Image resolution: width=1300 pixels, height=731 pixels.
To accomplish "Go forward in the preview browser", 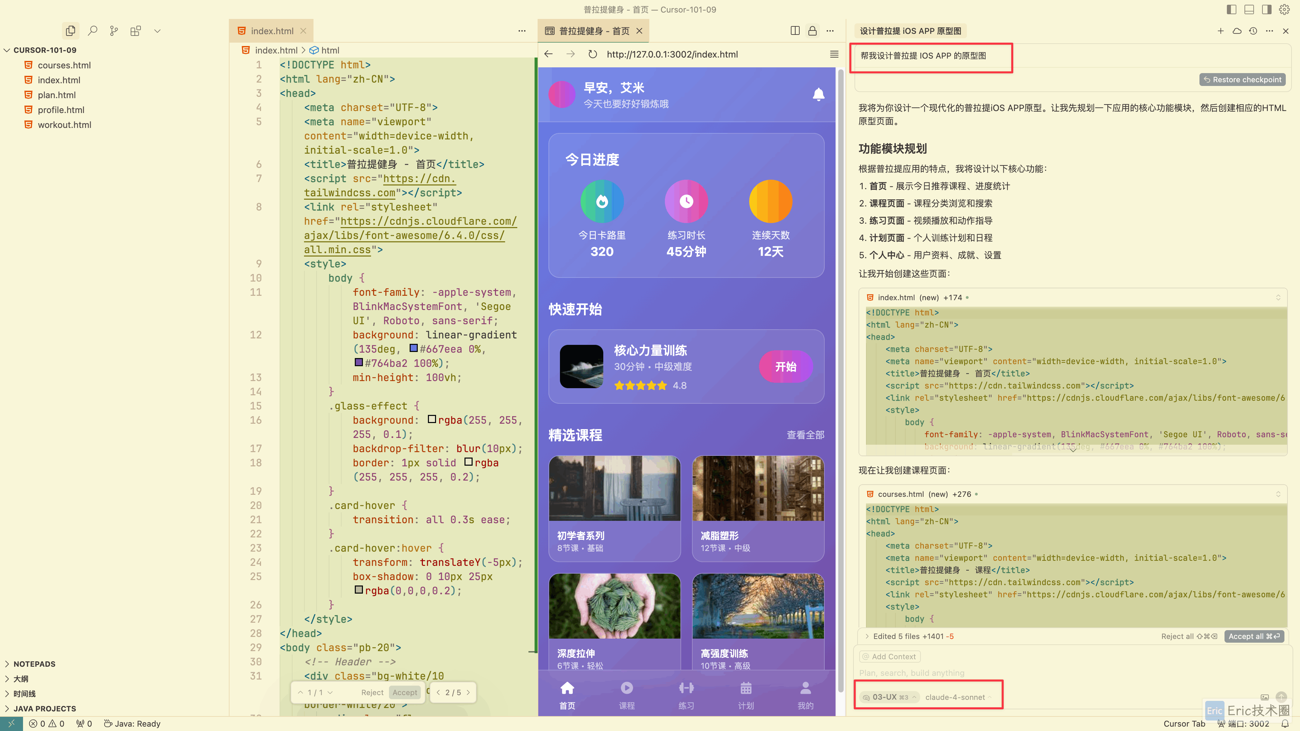I will point(571,54).
